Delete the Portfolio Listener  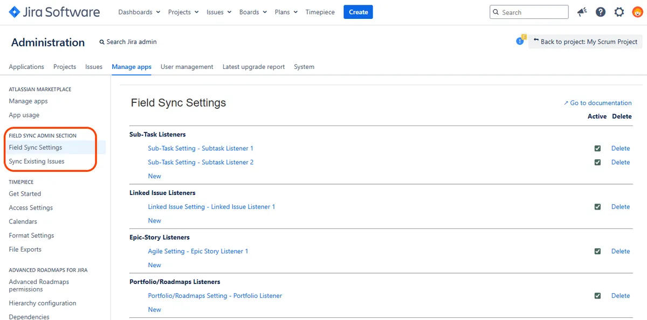pos(621,296)
